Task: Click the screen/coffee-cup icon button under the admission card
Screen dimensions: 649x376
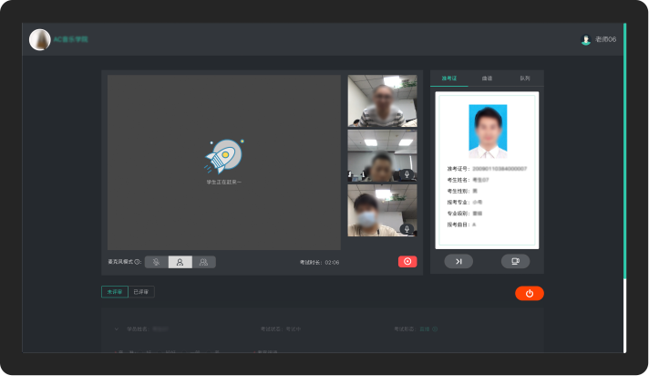Action: (x=515, y=261)
